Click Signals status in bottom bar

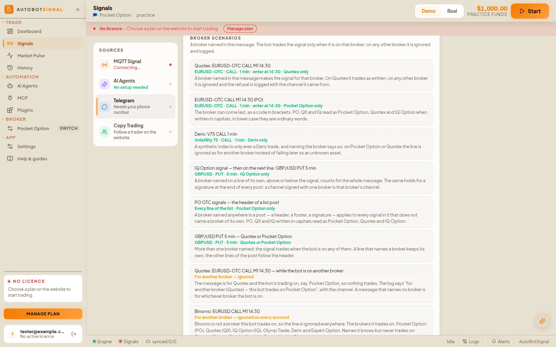(129, 341)
